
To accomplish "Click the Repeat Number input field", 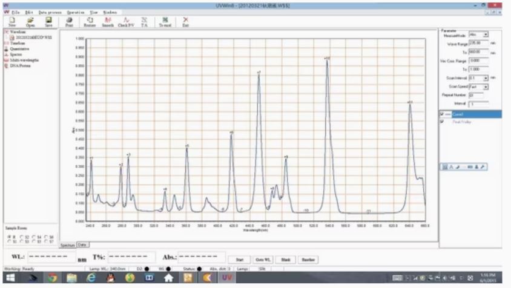I will 476,96.
